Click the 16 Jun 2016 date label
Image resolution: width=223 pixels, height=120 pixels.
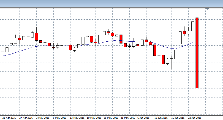tap(178, 118)
